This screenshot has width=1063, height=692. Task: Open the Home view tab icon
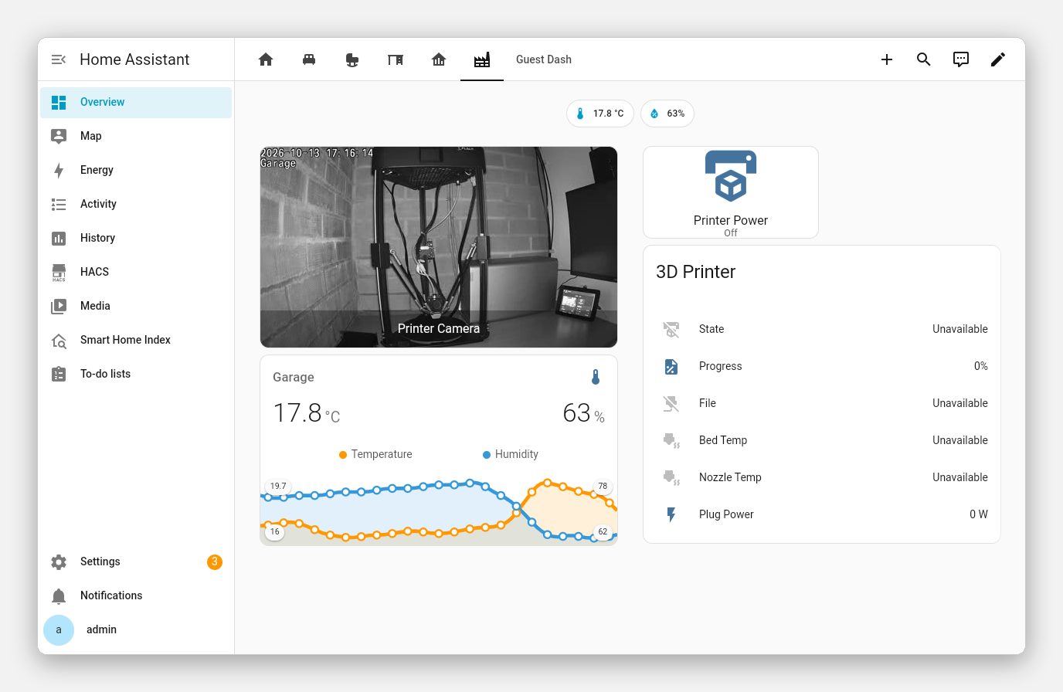point(266,59)
